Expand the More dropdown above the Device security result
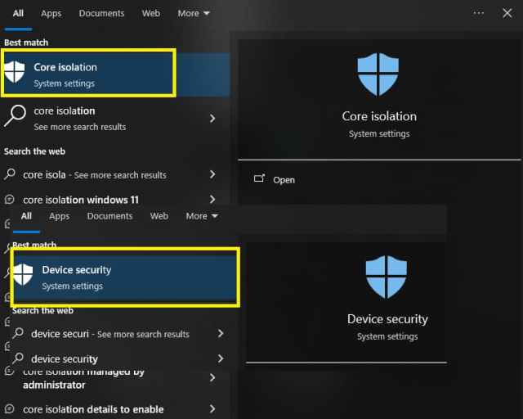The height and width of the screenshot is (419, 523). [202, 216]
